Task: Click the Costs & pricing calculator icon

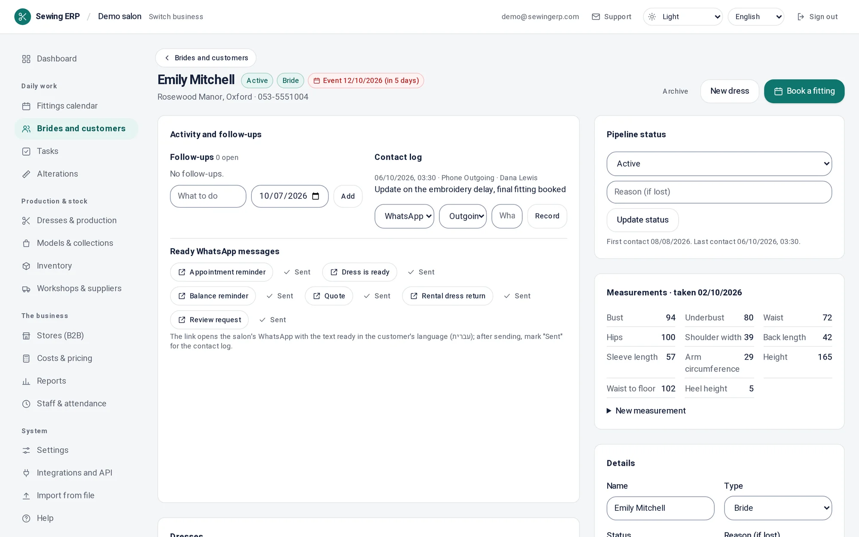Action: [x=26, y=359]
